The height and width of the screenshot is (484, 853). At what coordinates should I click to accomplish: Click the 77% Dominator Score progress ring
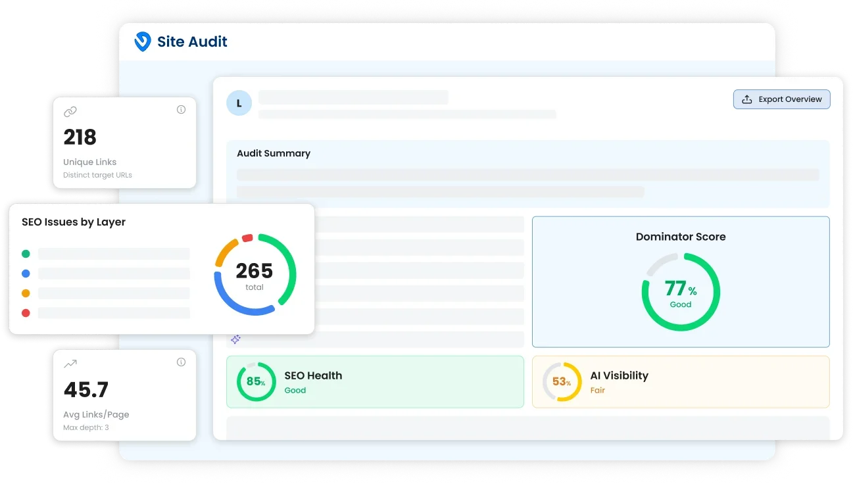(x=681, y=291)
